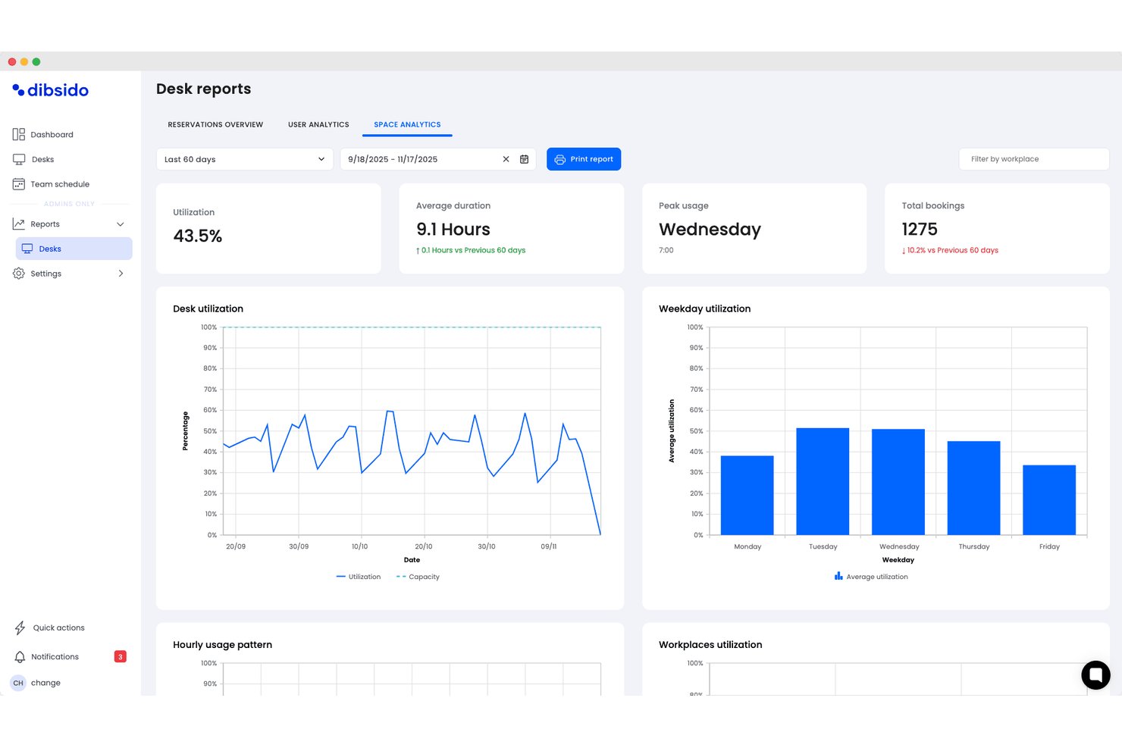Switch to Reservations Overview tab
1122x748 pixels.
pyautogui.click(x=215, y=124)
